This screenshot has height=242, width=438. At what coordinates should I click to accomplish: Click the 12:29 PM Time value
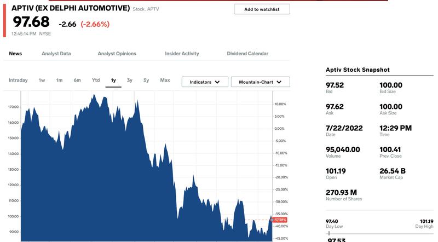point(395,128)
